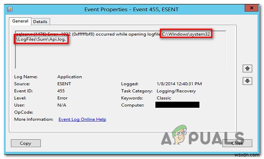Click the Event Properties title bar icon
Viewport: 264px width, 159px height.
10,9
